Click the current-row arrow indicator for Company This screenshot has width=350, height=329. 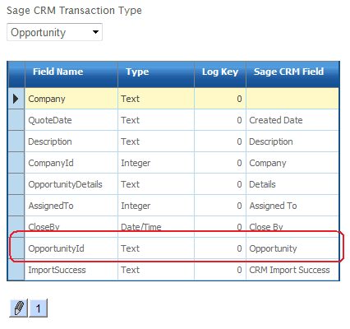(16, 99)
